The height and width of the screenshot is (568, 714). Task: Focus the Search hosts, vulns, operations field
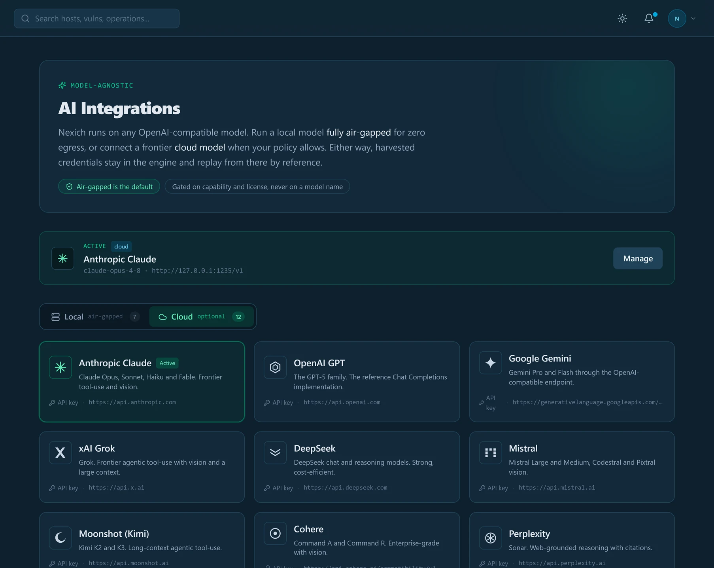coord(96,19)
